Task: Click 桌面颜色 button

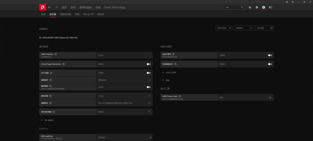Action: (x=244, y=28)
